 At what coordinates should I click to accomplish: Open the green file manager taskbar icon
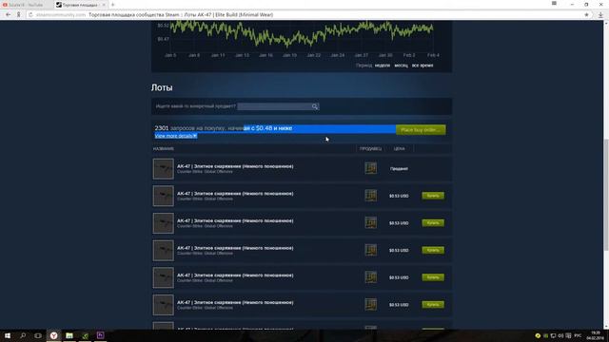click(69, 335)
